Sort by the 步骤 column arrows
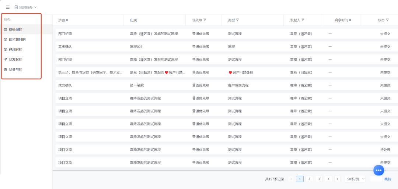The width and height of the screenshot is (398, 189). click(x=67, y=20)
